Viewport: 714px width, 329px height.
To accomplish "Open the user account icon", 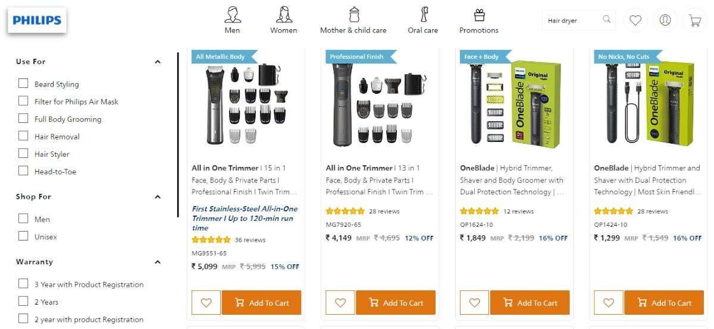I will pyautogui.click(x=665, y=21).
